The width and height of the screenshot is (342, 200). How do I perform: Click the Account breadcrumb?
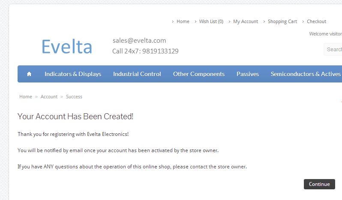click(x=49, y=97)
